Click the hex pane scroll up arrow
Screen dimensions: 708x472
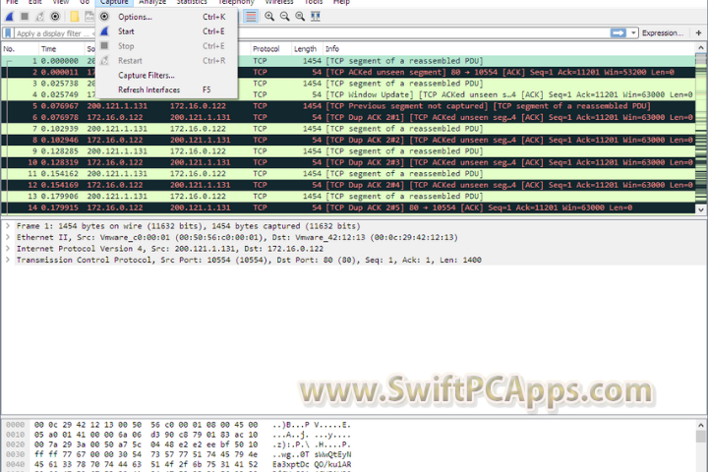700,425
